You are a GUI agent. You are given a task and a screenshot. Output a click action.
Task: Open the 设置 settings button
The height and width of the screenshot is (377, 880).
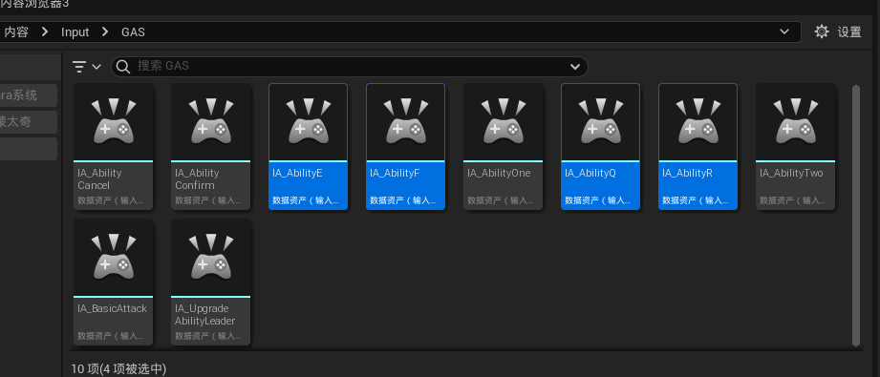pos(838,32)
